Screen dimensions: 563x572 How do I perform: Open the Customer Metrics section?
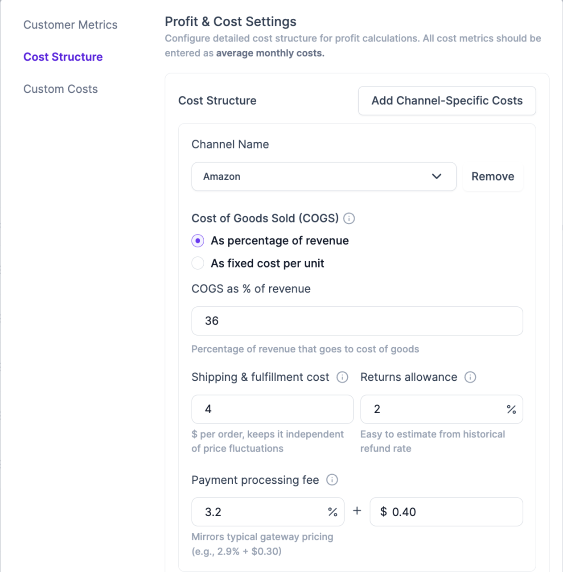(x=70, y=25)
